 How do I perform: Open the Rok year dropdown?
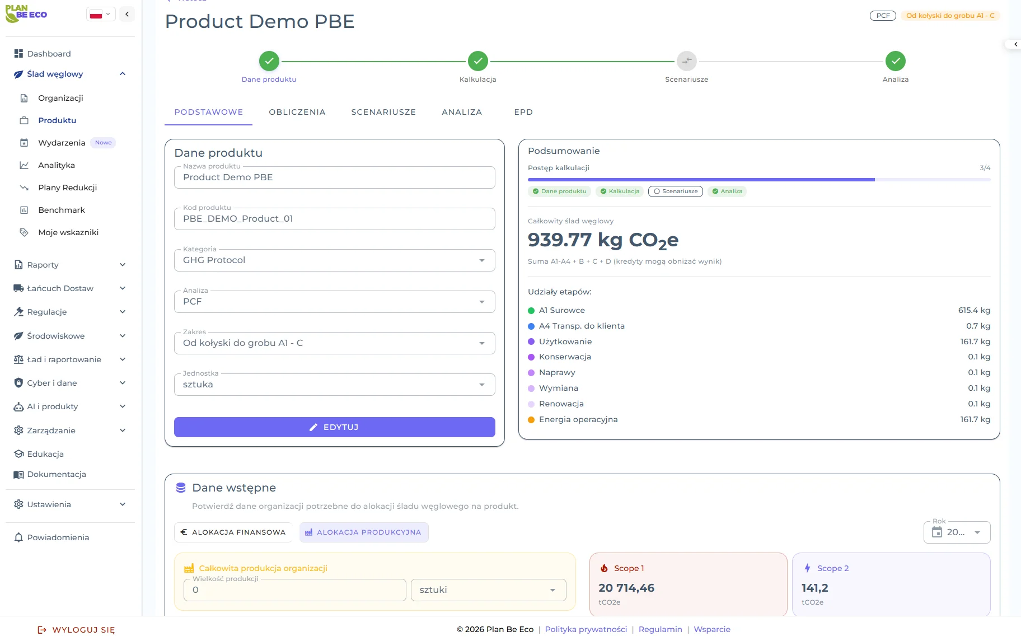point(957,532)
